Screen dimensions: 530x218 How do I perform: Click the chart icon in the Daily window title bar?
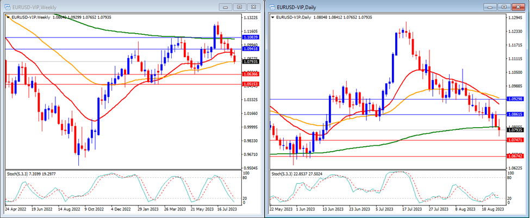tap(272, 7)
